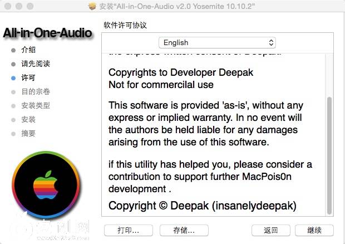Select the 请先阅读 step bullet

(x=13, y=64)
